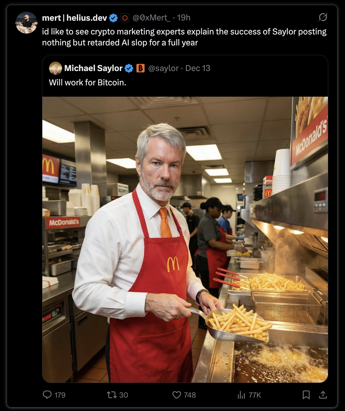Image resolution: width=345 pixels, height=411 pixels.
Task: Click Michael Saylor's blue verified checkmark
Action: 129,68
